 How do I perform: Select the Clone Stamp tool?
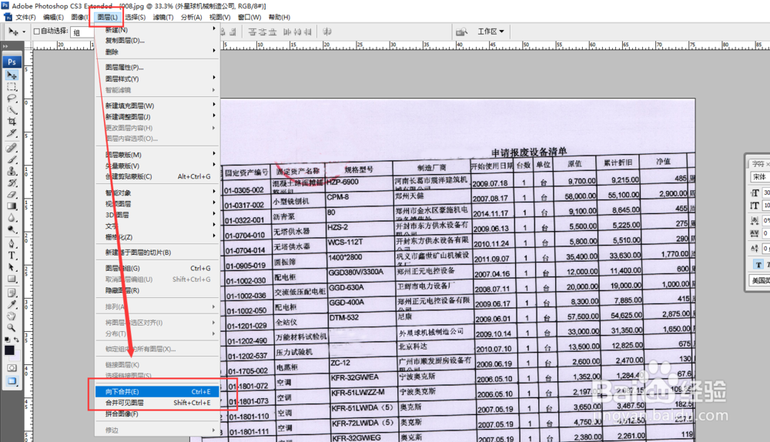[x=12, y=171]
